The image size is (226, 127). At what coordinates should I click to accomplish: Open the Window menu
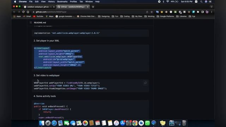(89, 1)
